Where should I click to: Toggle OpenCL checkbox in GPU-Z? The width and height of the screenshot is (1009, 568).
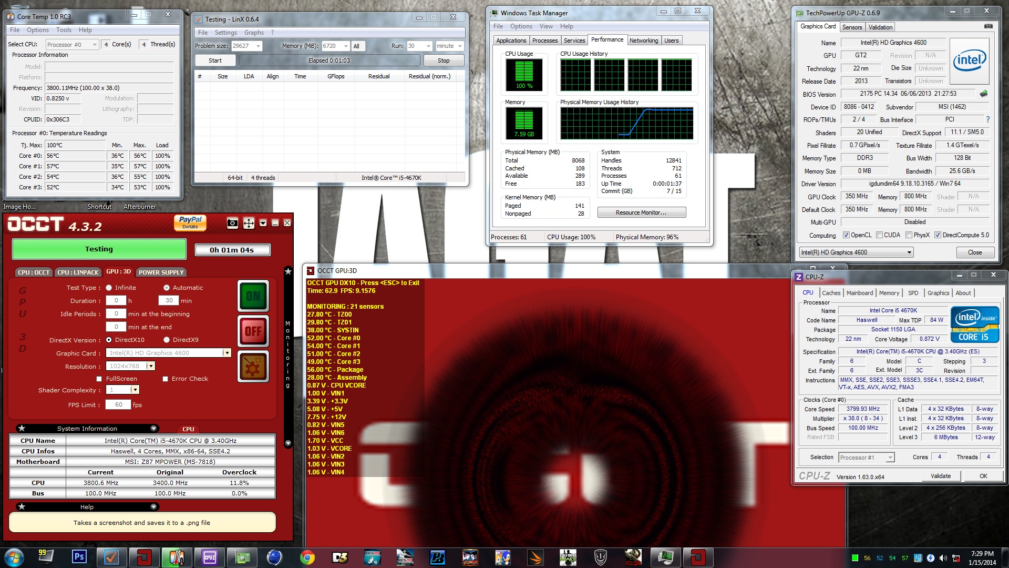(846, 235)
